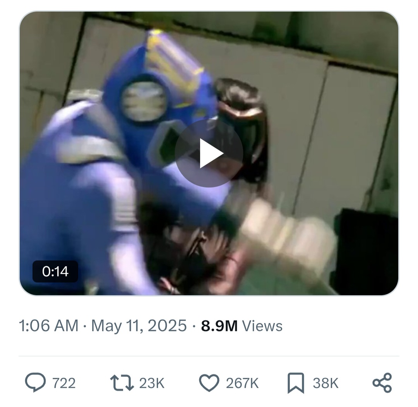This screenshot has width=418, height=407.
Task: Like the post with the heart icon
Action: 209,383
